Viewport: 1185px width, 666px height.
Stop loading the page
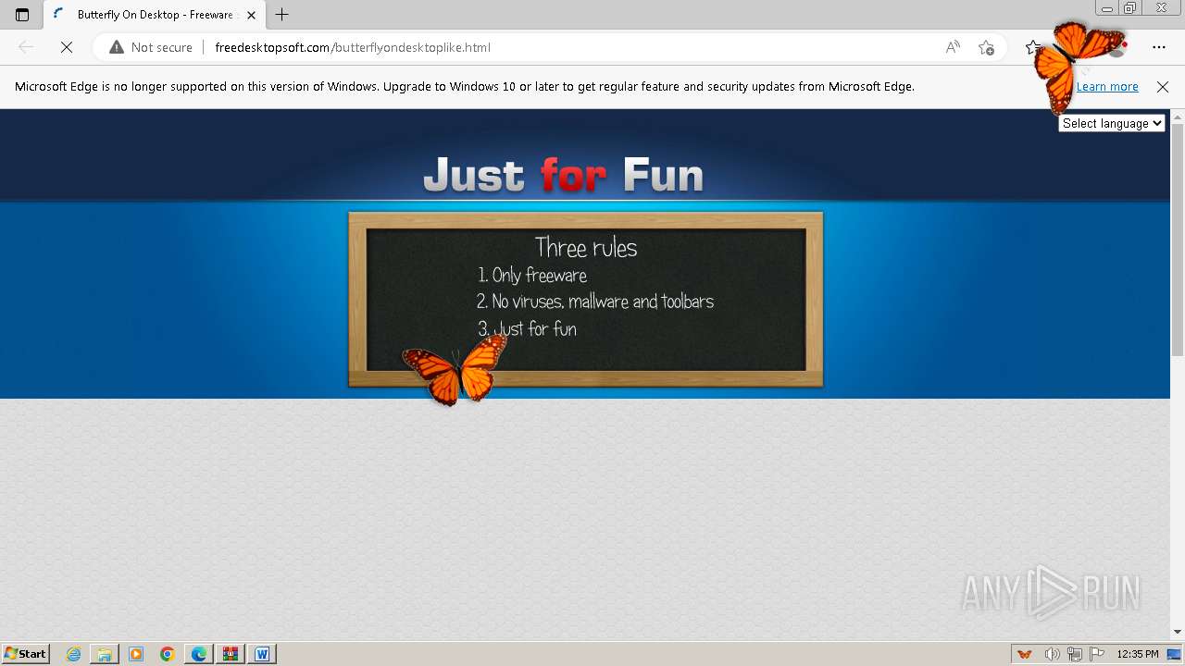click(67, 47)
